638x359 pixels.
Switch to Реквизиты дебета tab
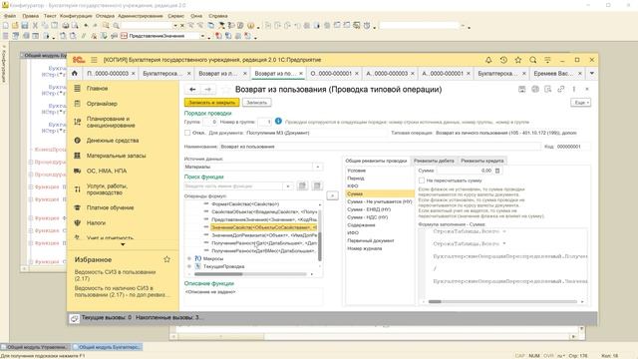click(434, 161)
